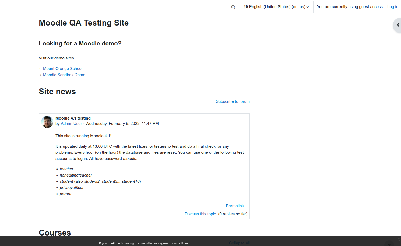Click Discuss this topic
This screenshot has width=401, height=246.
(200, 214)
